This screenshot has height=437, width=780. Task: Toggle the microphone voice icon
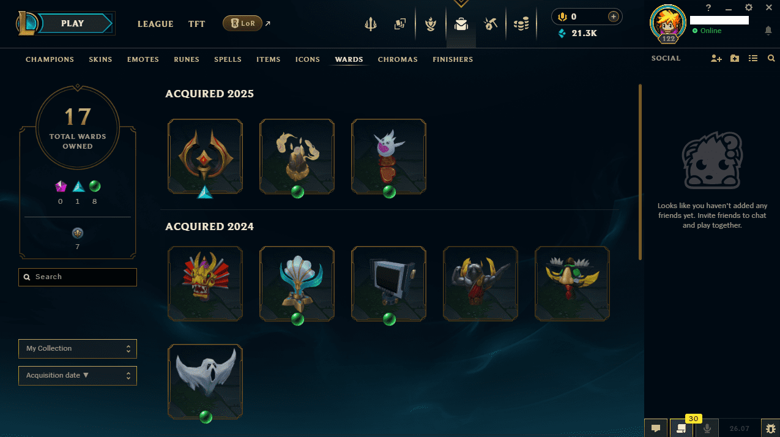[x=707, y=428]
